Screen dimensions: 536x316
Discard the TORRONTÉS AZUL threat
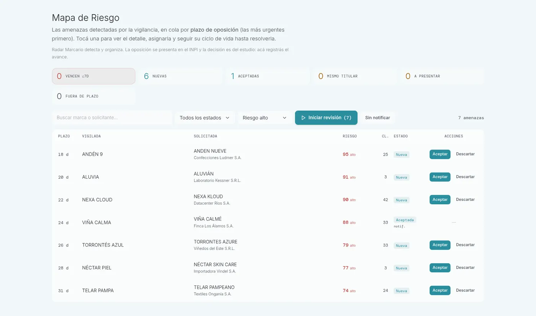(465, 245)
